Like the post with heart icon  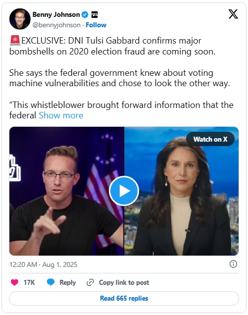coord(14,282)
